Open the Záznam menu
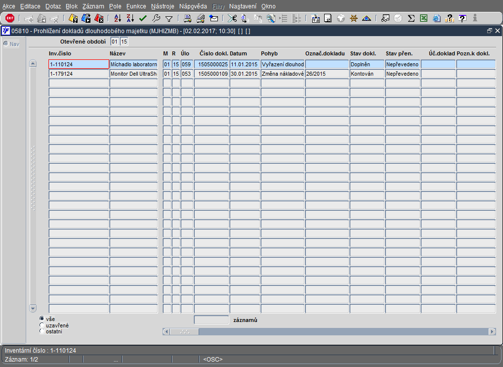The image size is (503, 367). click(x=93, y=6)
